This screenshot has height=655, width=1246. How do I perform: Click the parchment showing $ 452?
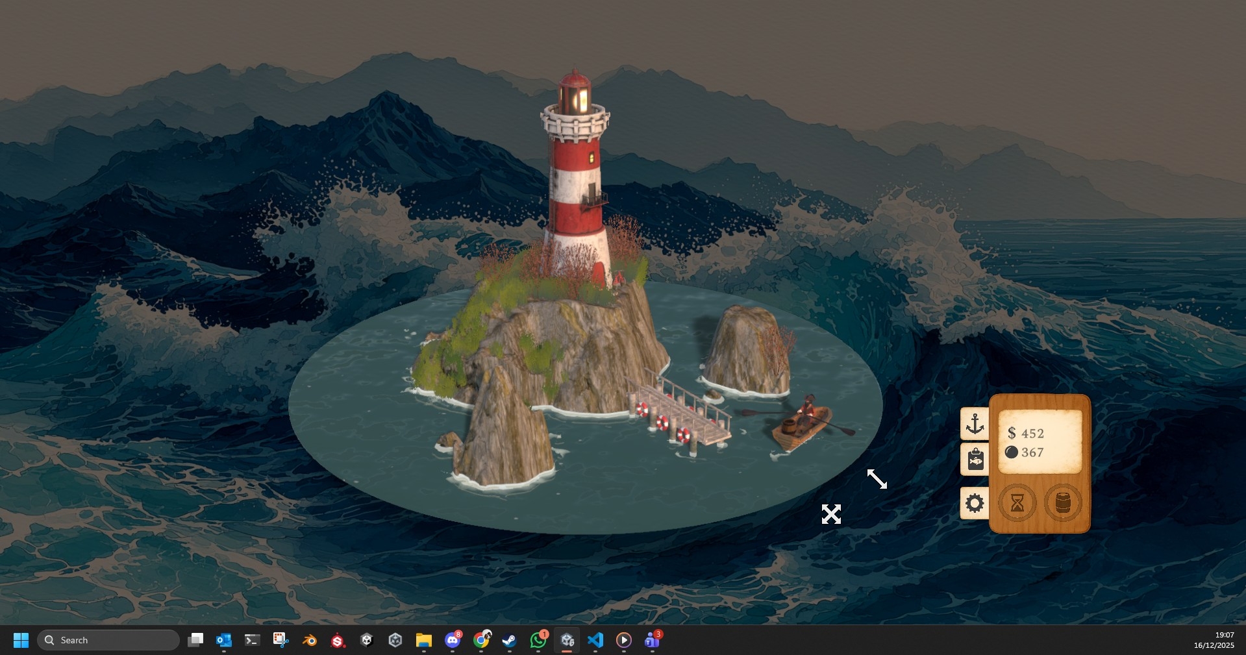coord(1040,442)
